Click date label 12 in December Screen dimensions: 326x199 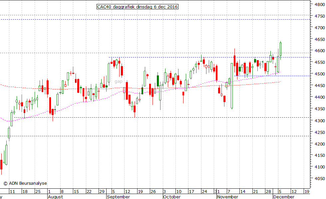(x=294, y=192)
